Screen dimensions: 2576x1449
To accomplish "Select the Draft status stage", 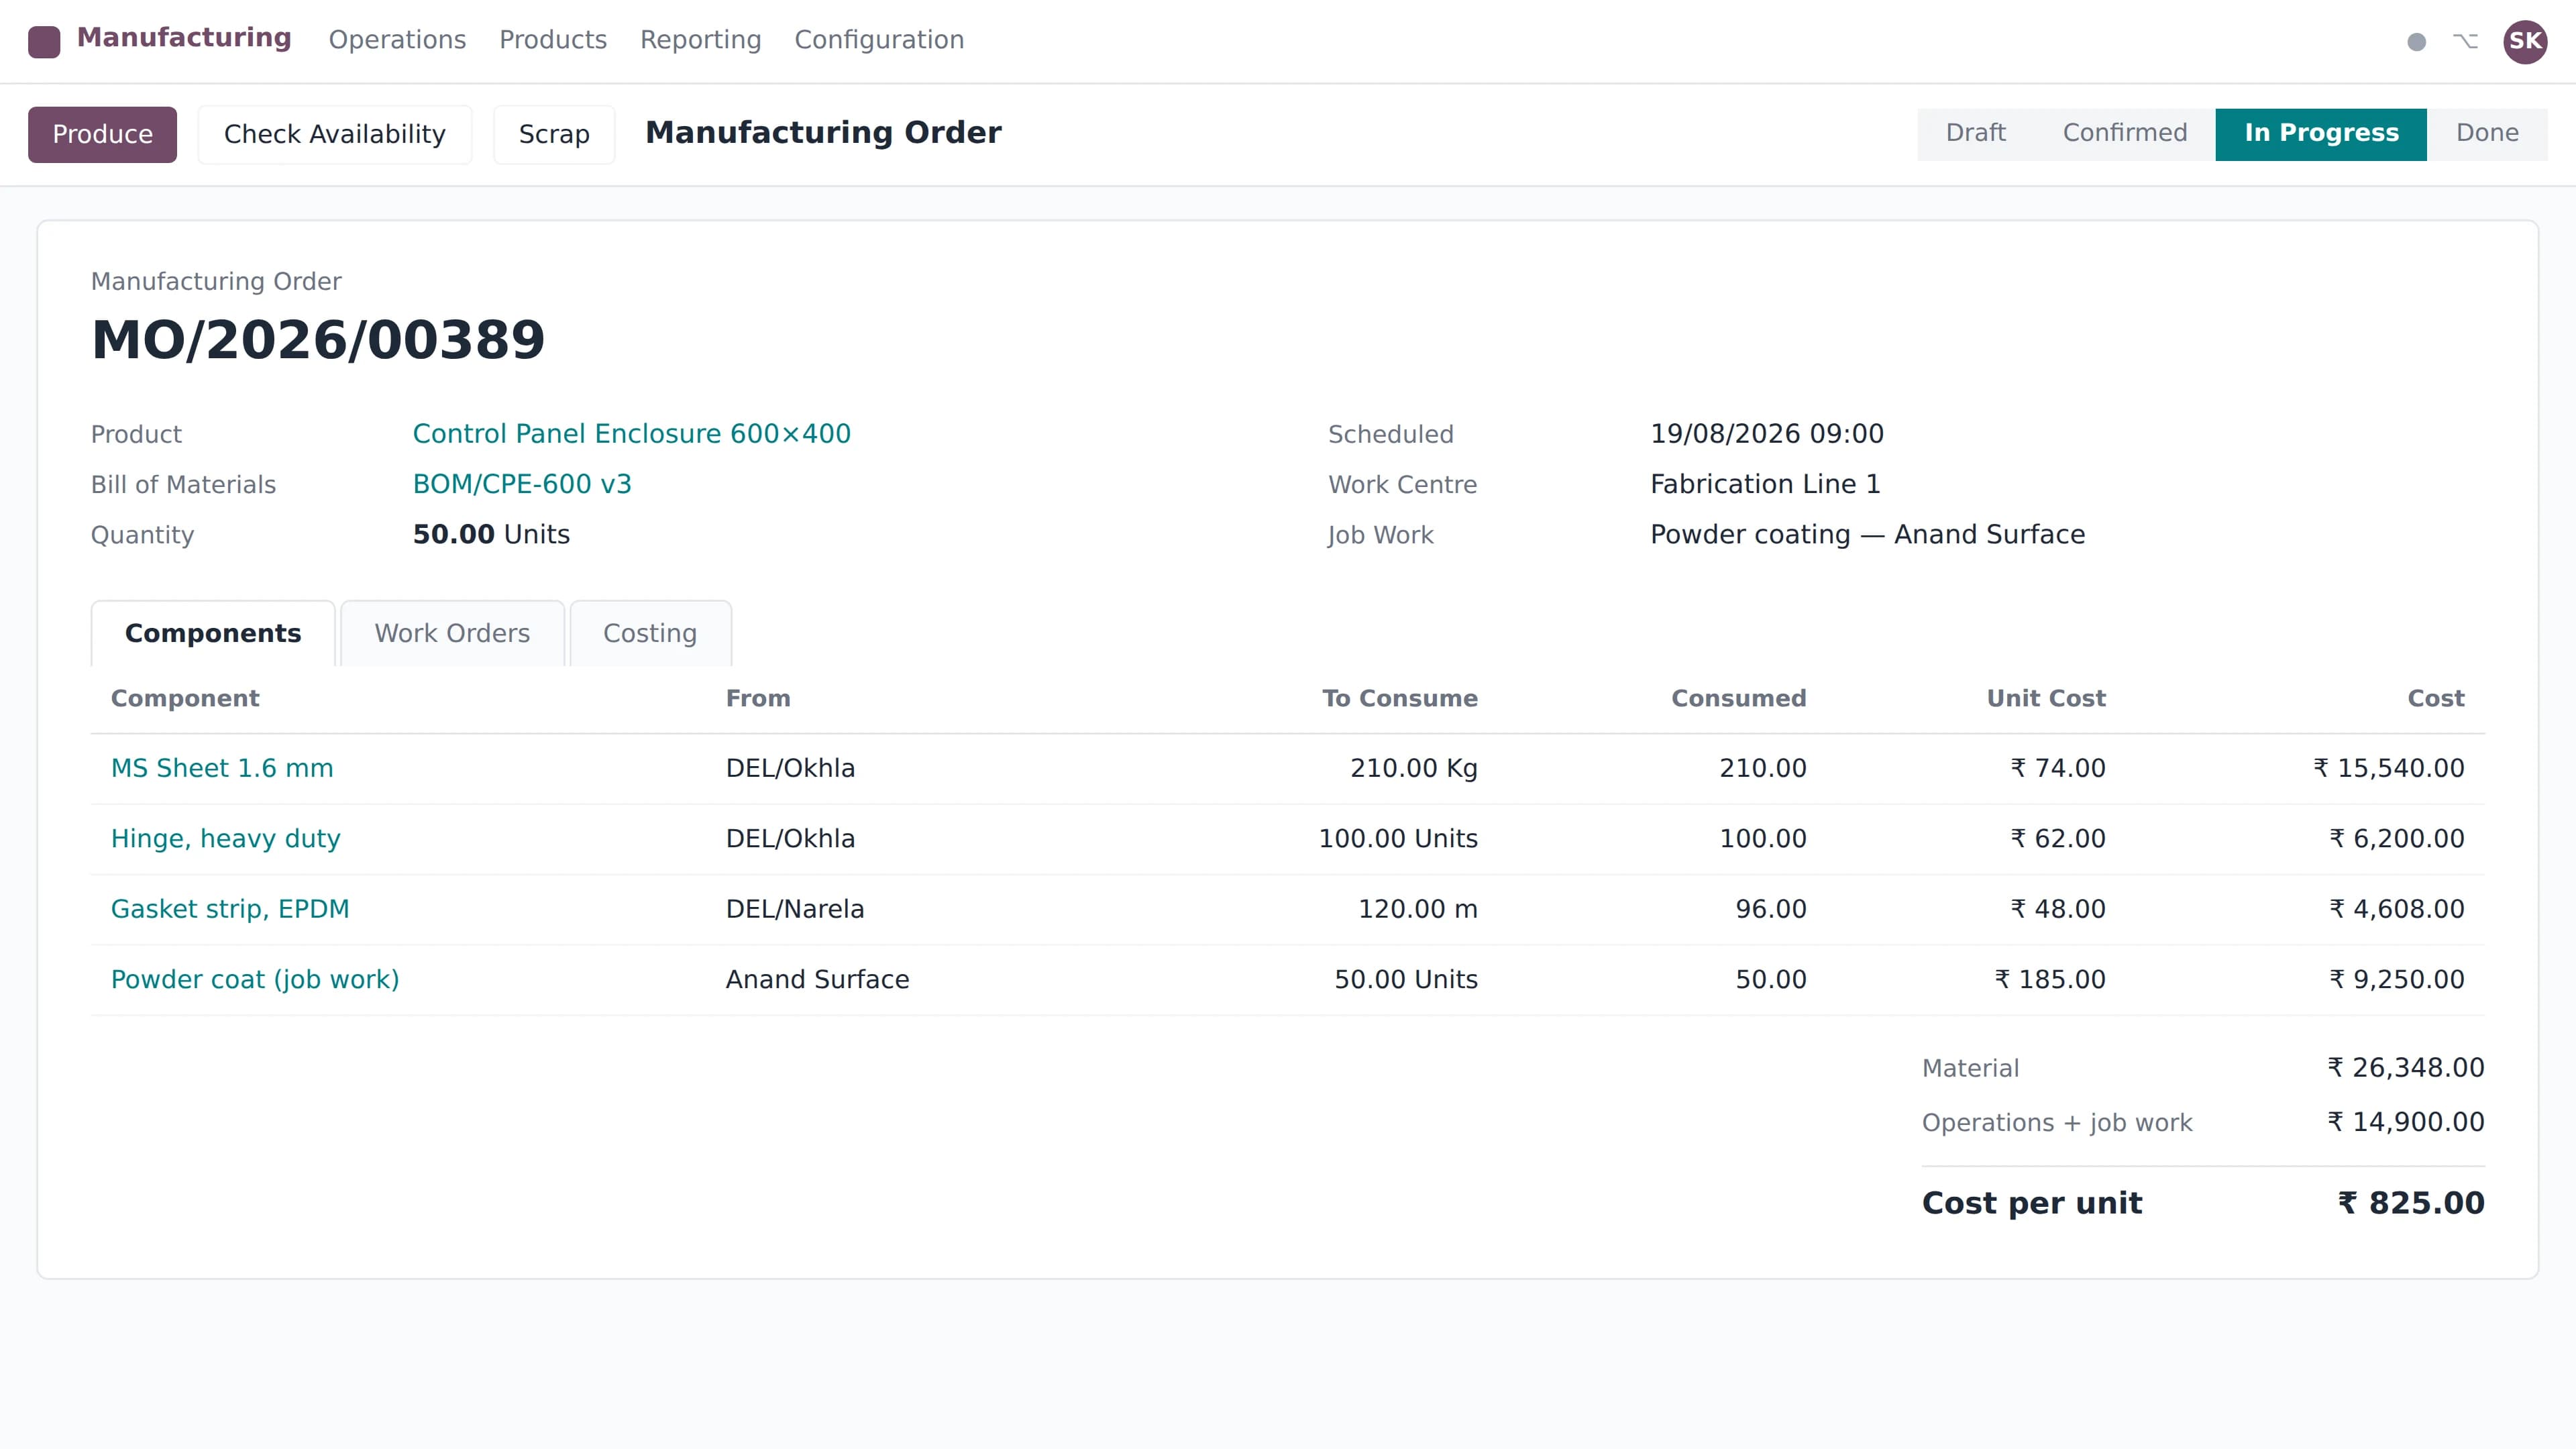I will 1975,133.
